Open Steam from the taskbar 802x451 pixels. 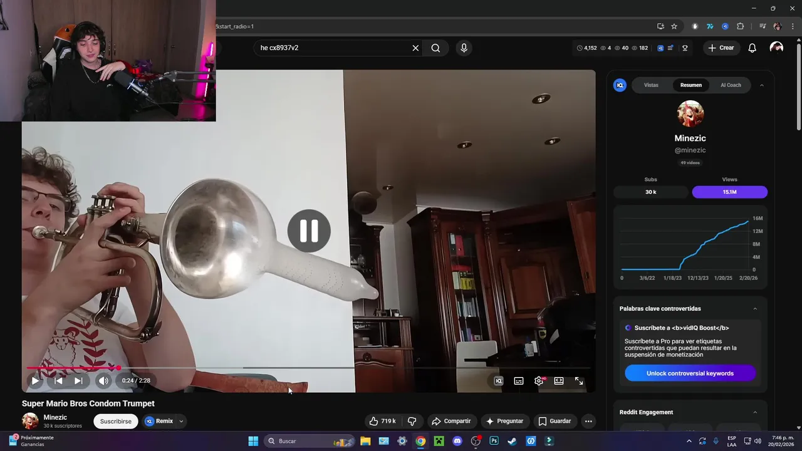pyautogui.click(x=513, y=441)
